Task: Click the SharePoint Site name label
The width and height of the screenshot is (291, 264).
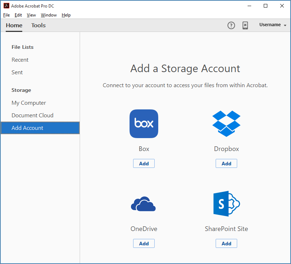Action: point(226,229)
